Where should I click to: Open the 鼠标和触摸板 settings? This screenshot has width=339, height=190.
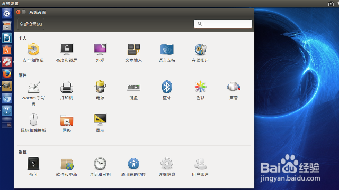tap(33, 123)
